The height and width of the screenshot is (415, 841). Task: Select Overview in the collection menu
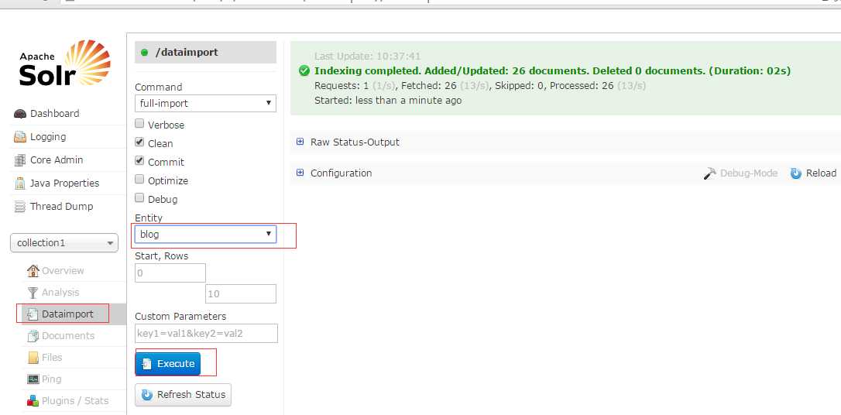point(63,271)
